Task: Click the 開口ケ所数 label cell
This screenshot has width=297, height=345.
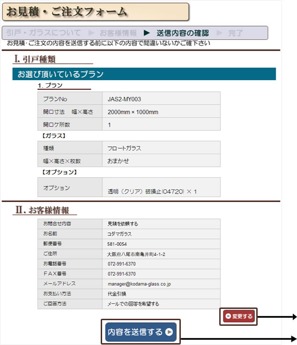Action: 70,125
